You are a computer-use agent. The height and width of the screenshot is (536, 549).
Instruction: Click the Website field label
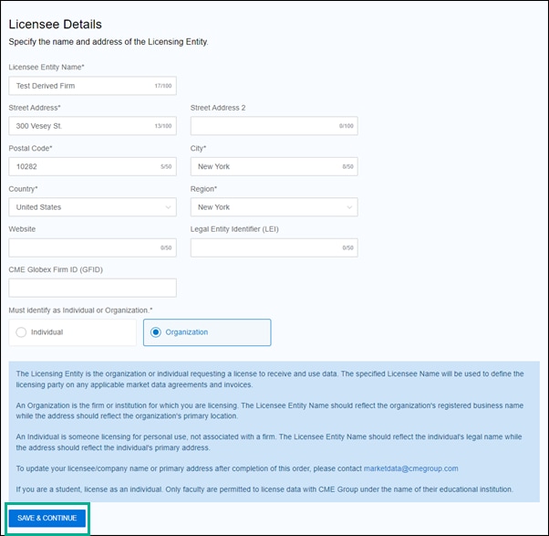(x=22, y=229)
